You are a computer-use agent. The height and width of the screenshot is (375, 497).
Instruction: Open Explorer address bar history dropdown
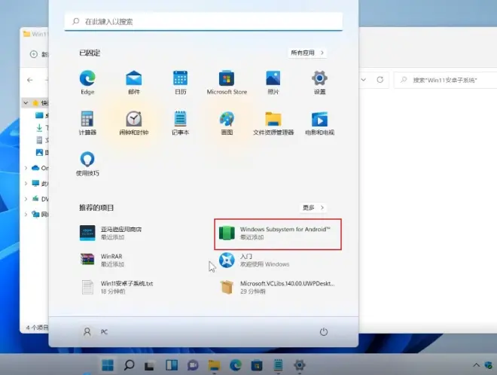pyautogui.click(x=364, y=80)
